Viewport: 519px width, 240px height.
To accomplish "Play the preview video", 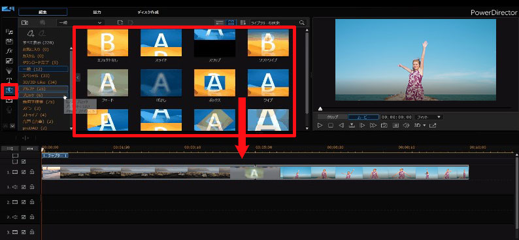I will (x=320, y=126).
